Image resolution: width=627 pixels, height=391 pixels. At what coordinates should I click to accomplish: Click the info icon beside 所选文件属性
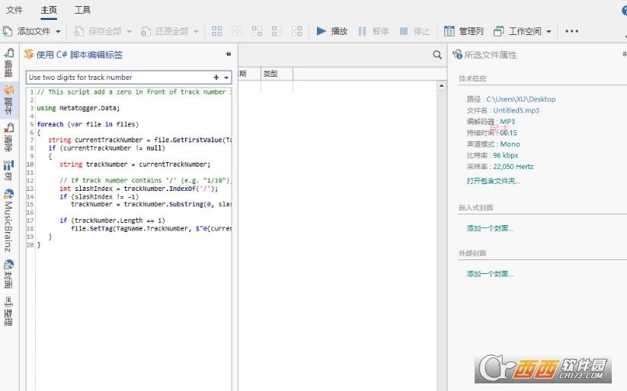coord(457,54)
